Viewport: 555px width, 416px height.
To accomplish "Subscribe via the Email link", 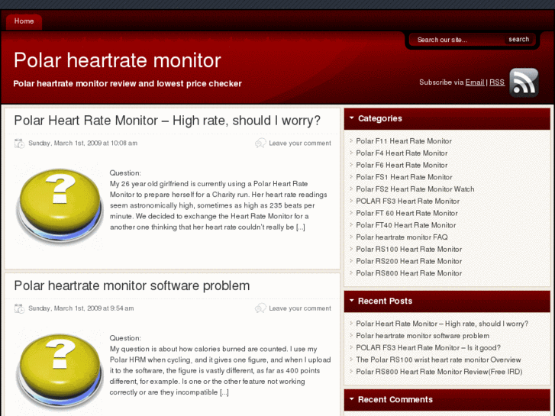I will click(475, 82).
